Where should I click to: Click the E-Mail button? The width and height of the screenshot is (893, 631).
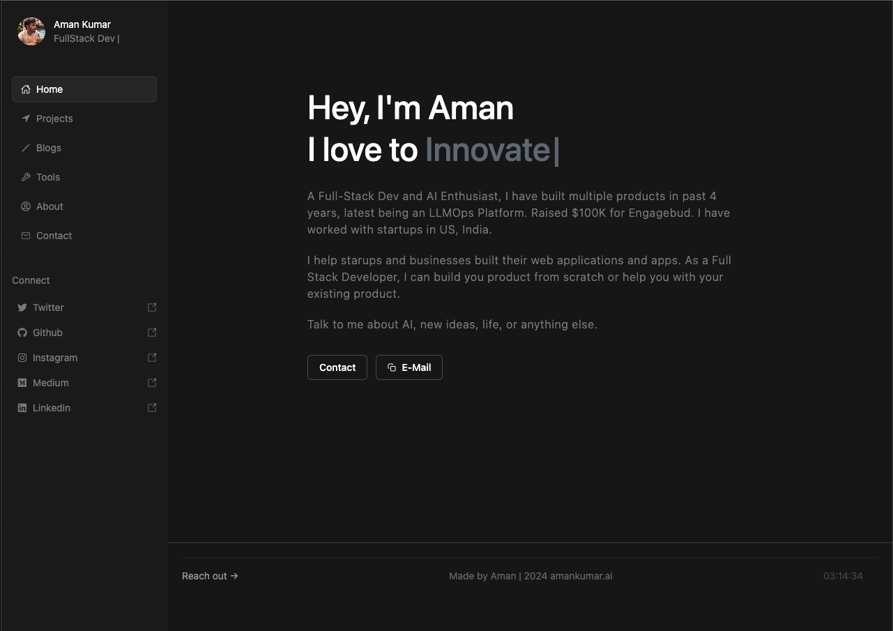pyautogui.click(x=409, y=367)
